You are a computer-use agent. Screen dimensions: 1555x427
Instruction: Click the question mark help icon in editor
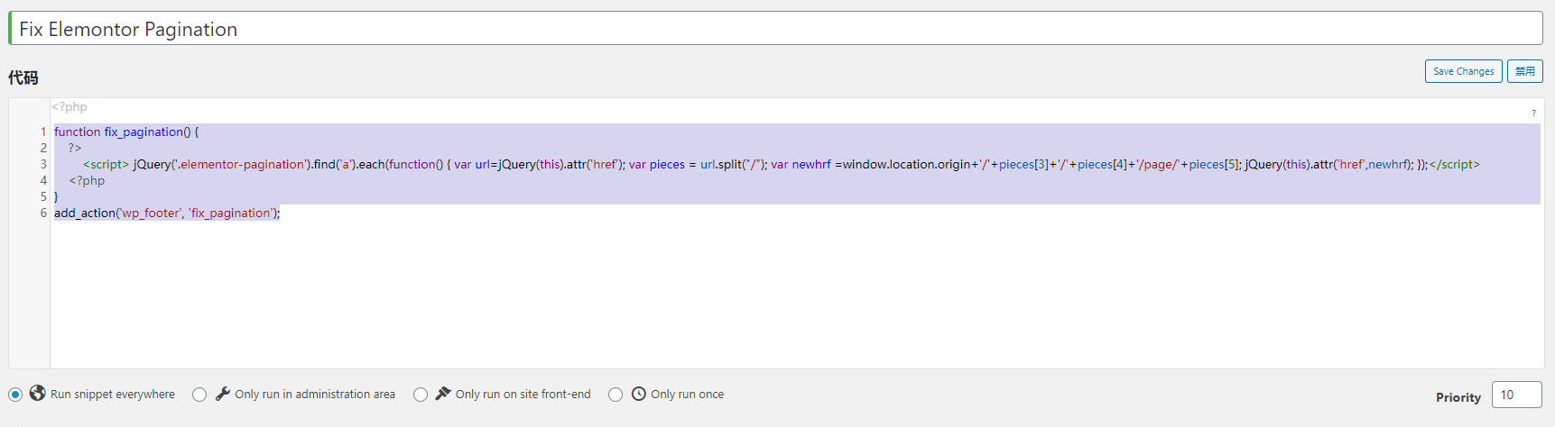pos(1533,114)
